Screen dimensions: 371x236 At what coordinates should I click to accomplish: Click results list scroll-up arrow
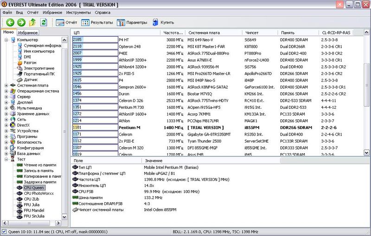pyautogui.click(x=366, y=32)
